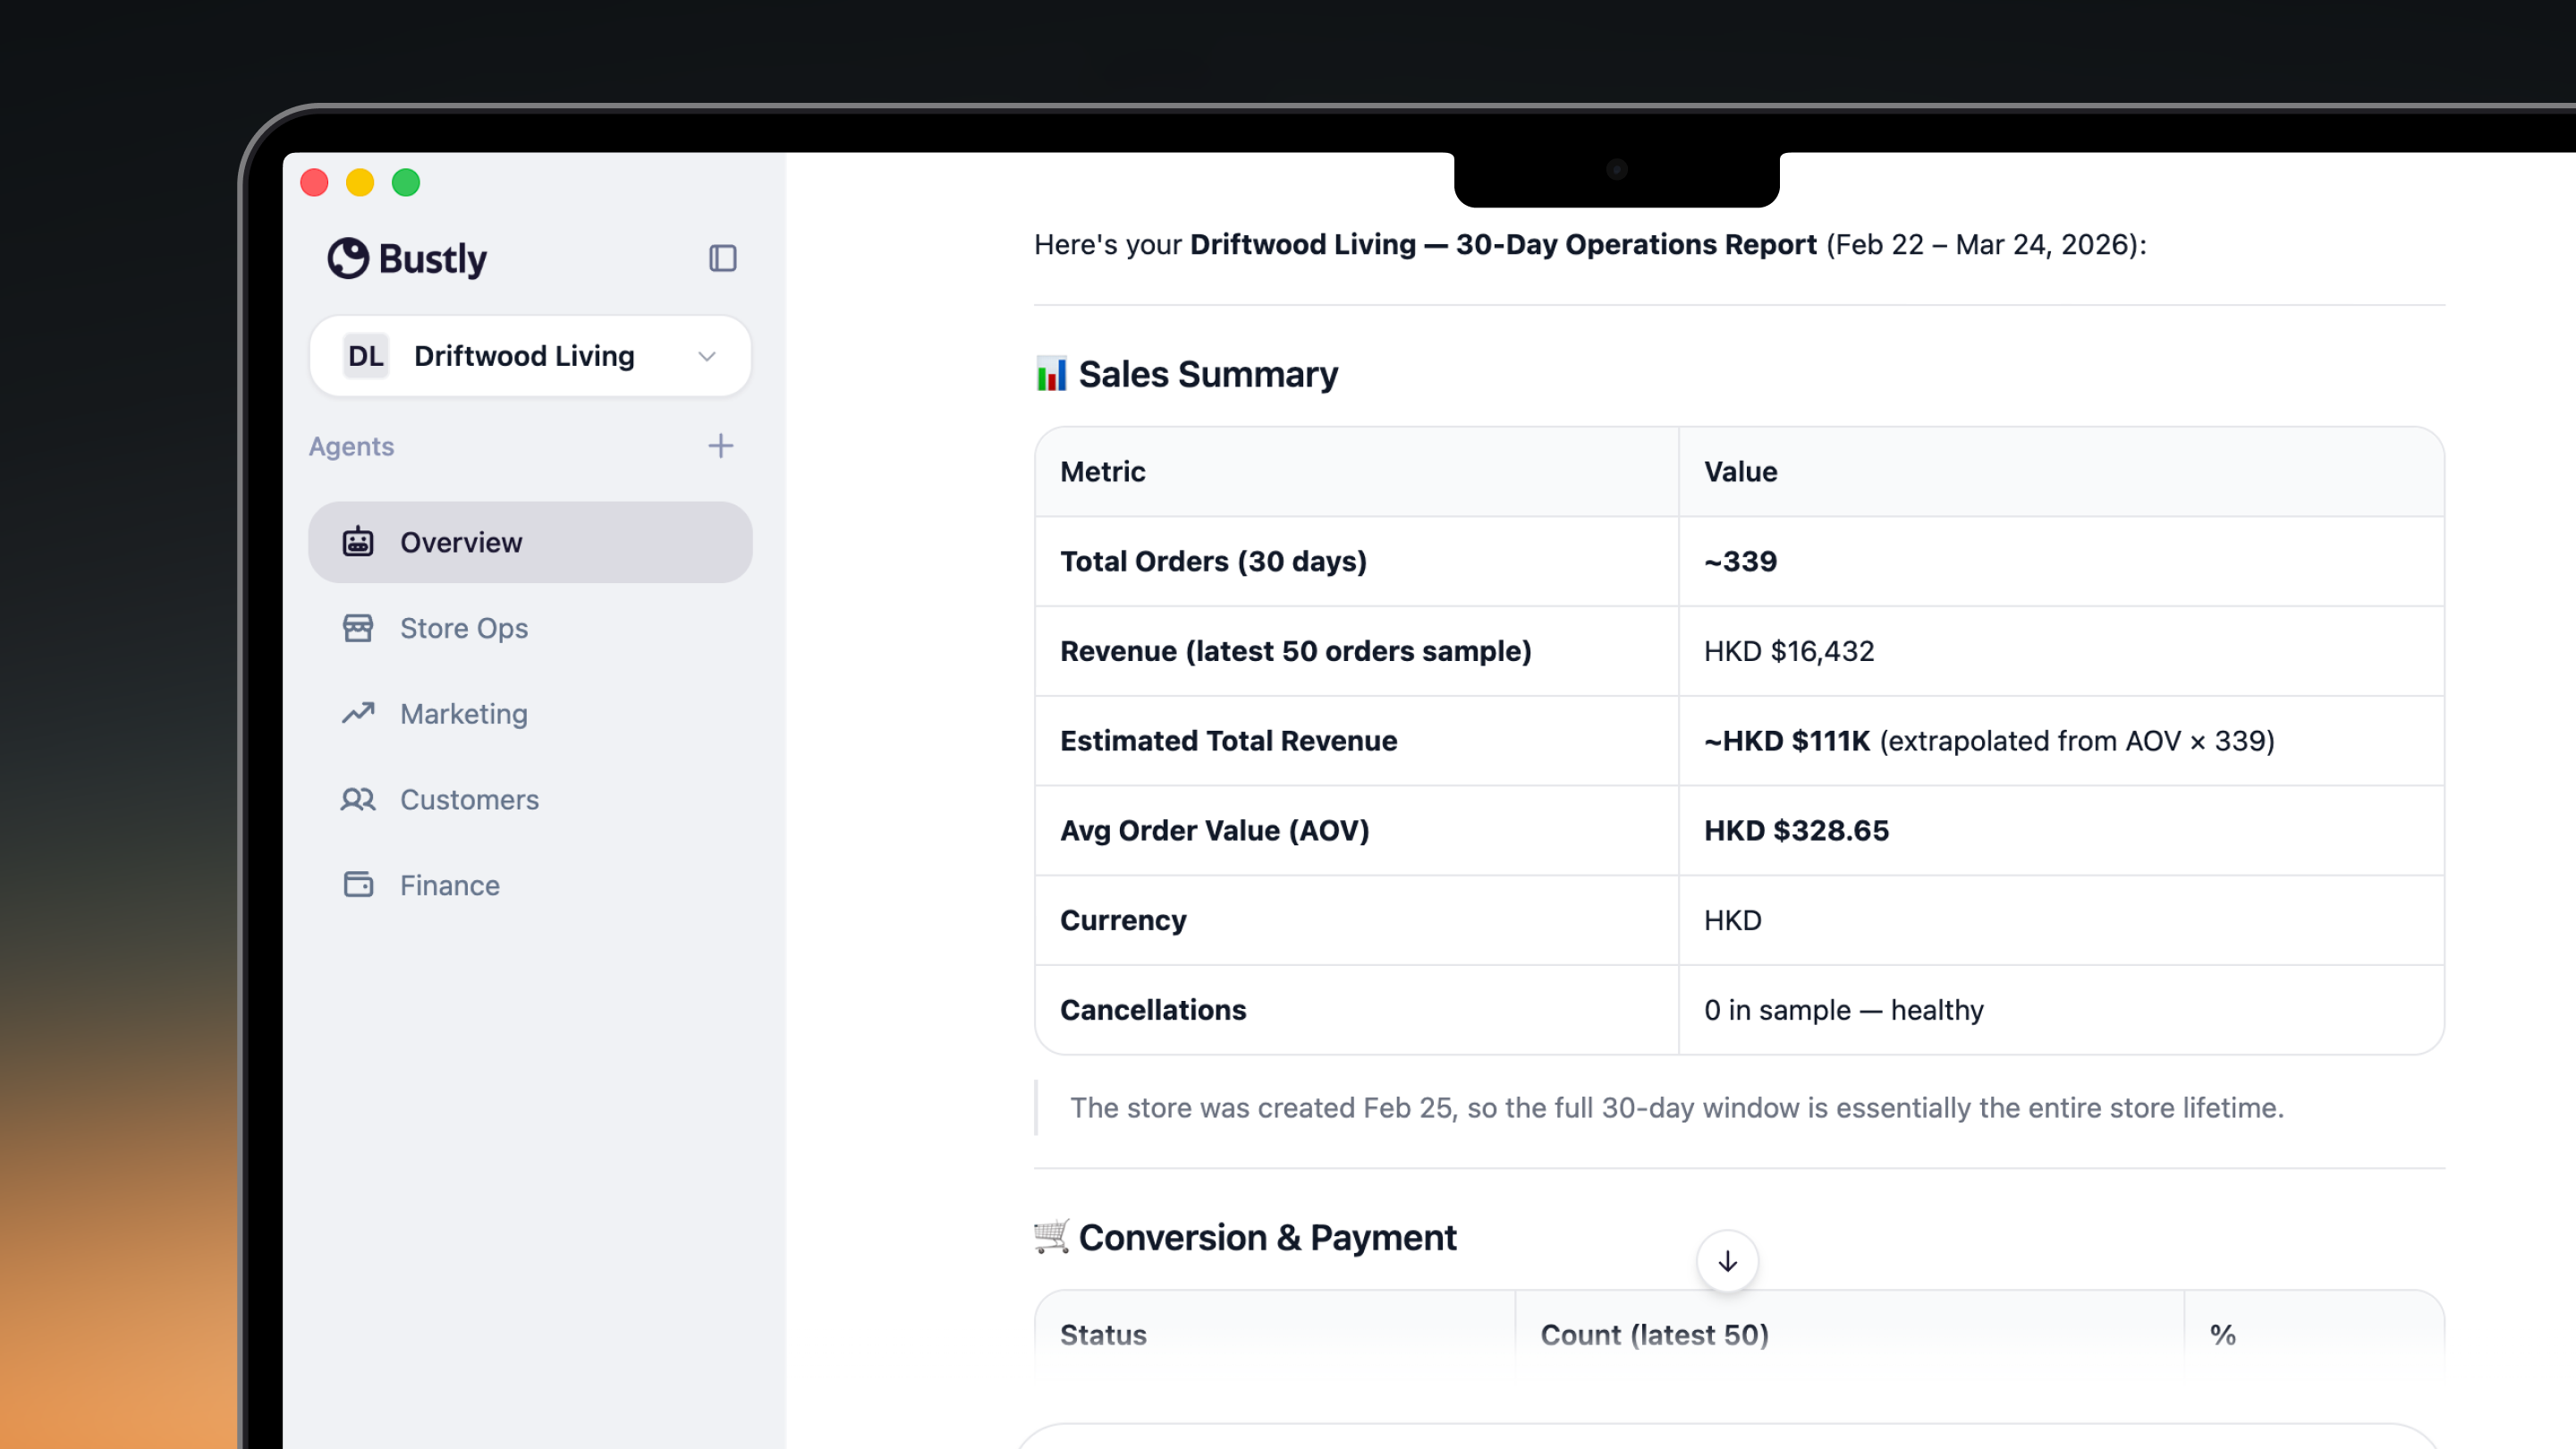The height and width of the screenshot is (1449, 2576).
Task: Click the Marketing trend arrow icon
Action: click(358, 713)
